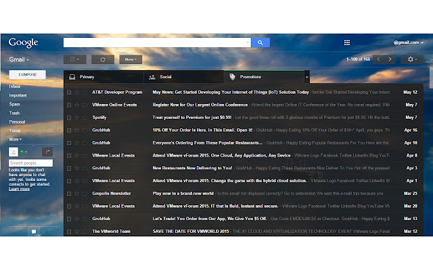Click the Google logo

(x=23, y=43)
